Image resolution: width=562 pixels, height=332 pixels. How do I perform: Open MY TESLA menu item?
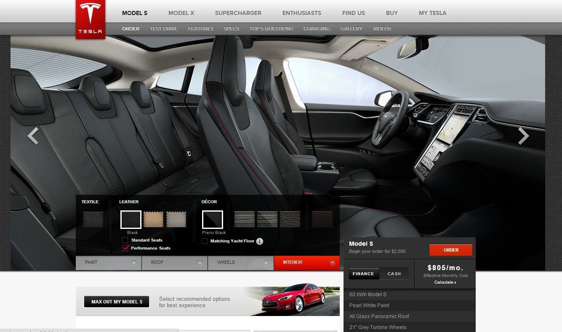(x=433, y=13)
